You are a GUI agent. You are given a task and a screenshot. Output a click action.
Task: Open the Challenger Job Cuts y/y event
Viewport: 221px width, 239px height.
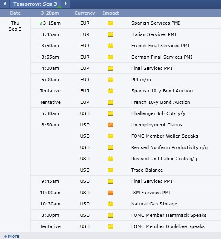click(158, 113)
